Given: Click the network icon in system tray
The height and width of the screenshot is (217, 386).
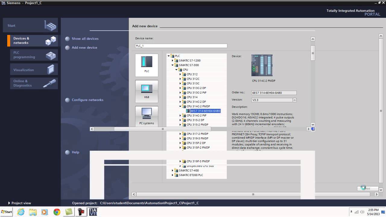Looking at the screenshot, I should (357, 212).
